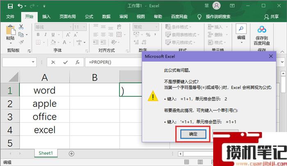The width and height of the screenshot is (287, 166).
Task: Click the =PROPER() formula bar field
Action: [114, 62]
